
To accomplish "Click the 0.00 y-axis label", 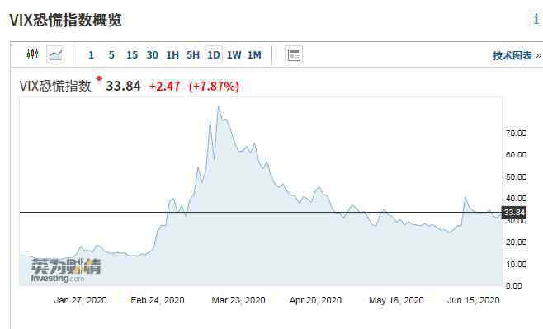I will point(514,286).
